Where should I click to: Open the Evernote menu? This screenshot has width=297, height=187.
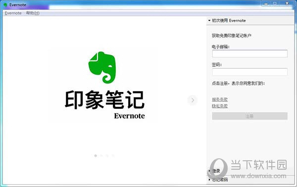coord(13,13)
